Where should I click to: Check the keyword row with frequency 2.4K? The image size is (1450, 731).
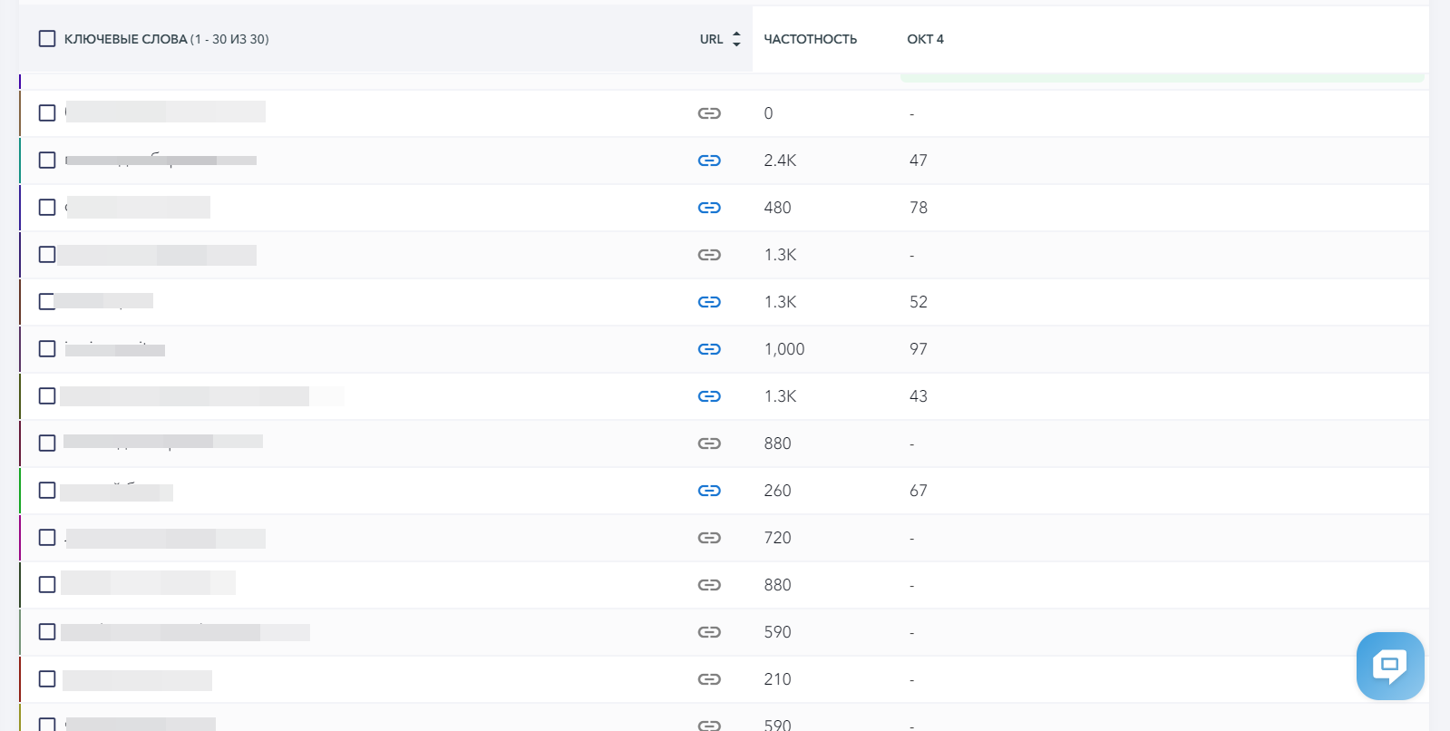[47, 161]
